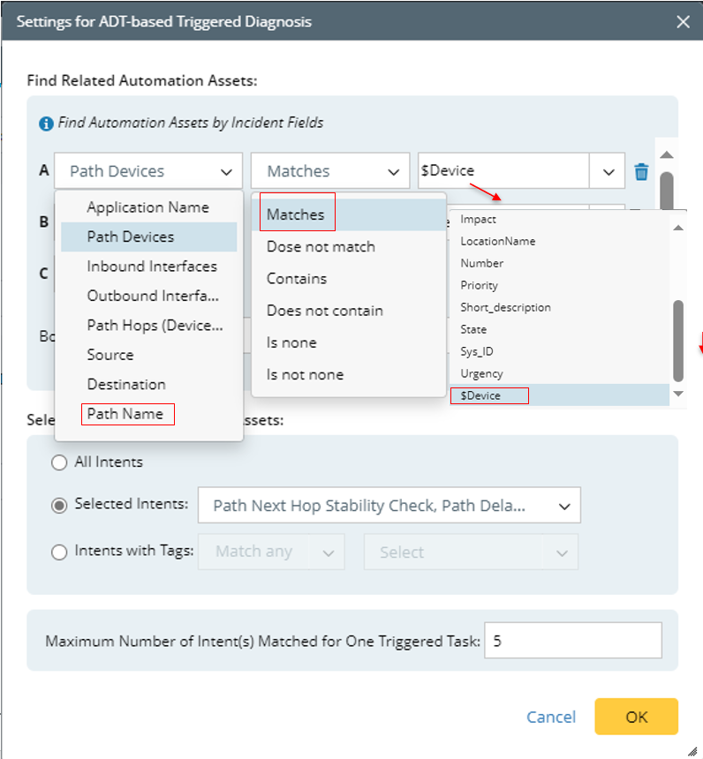Choose Path Name from field list
Viewport: 703px width, 759px height.
click(125, 414)
